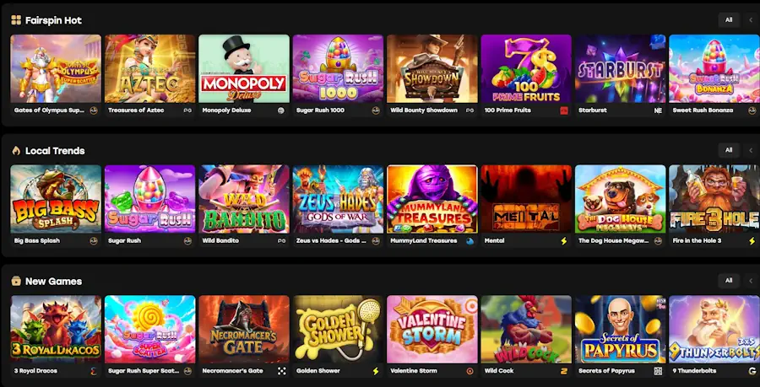Click the New Games box icon

click(16, 281)
